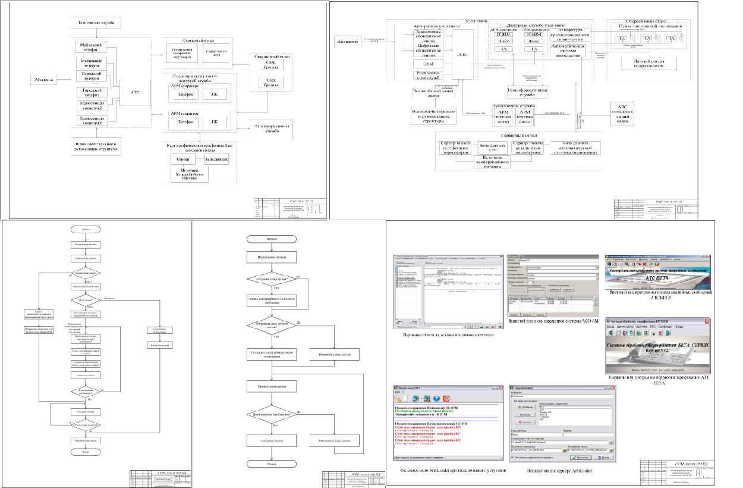This screenshot has width=743, height=488.
Task: Click browse icon beside control file field
Action: (x=612, y=442)
